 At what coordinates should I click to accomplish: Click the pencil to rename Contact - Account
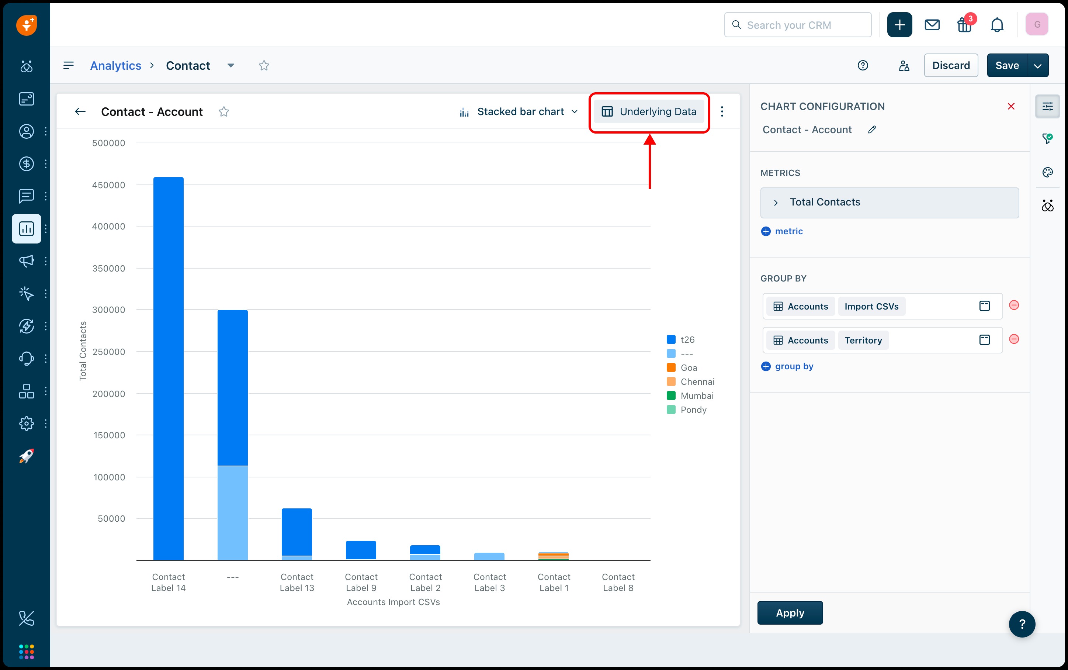pos(872,130)
